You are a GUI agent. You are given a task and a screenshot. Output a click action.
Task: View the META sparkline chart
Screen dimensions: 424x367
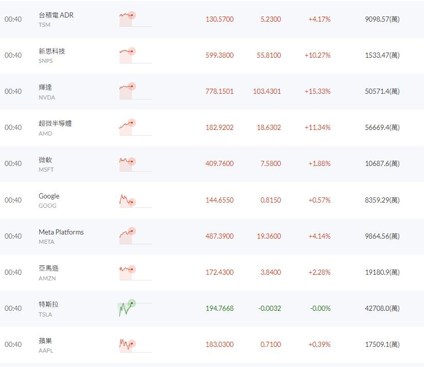[135, 236]
